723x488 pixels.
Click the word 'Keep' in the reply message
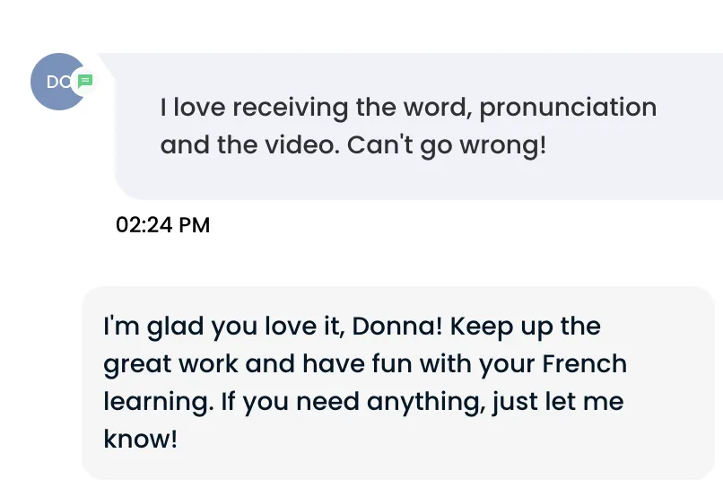482,327
